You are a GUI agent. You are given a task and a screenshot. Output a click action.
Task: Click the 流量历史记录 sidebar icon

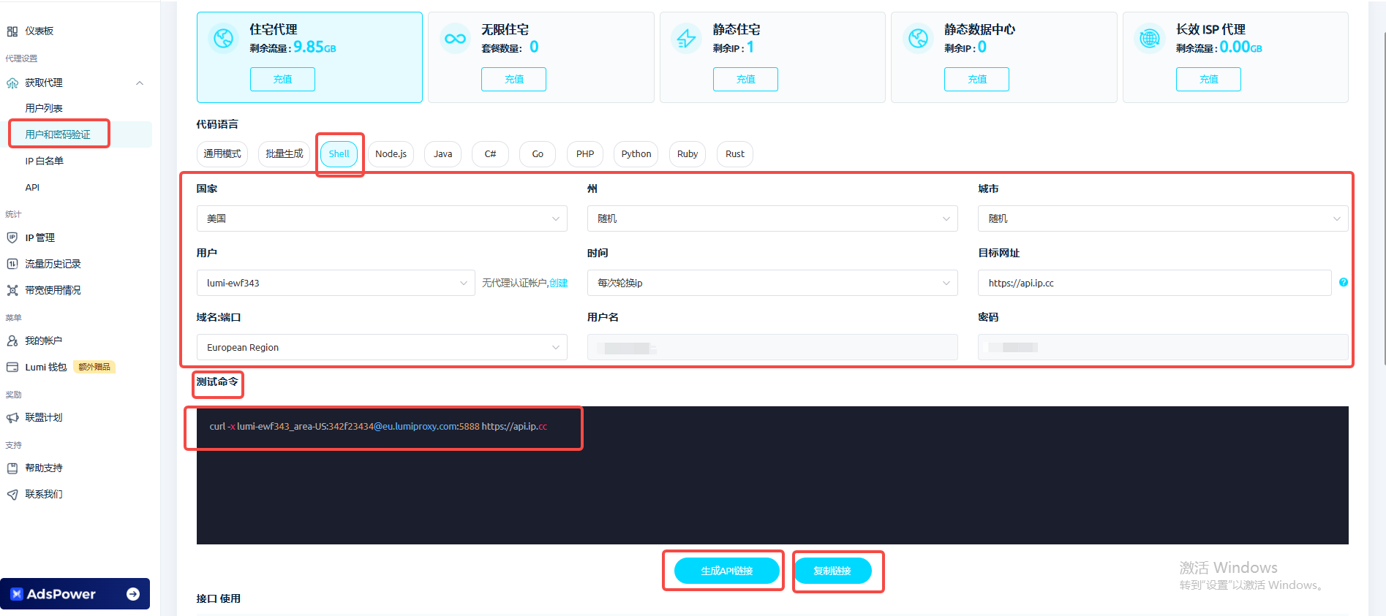click(x=12, y=264)
